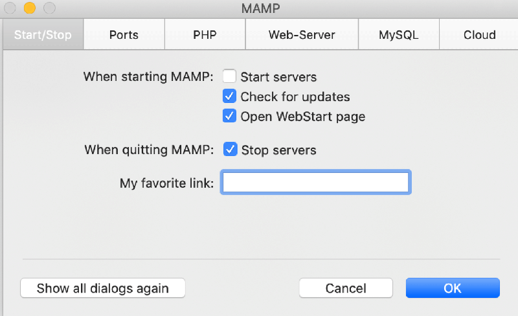Viewport: 518px width, 316px height.
Task: Toggle Open WebStart page checkbox
Action: [229, 116]
